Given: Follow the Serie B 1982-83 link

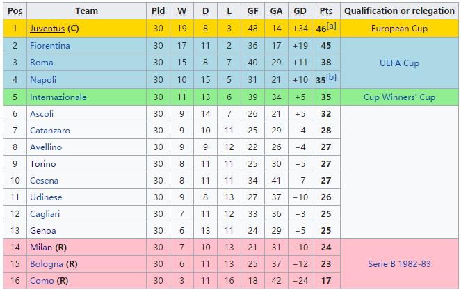Looking at the screenshot, I should [399, 265].
